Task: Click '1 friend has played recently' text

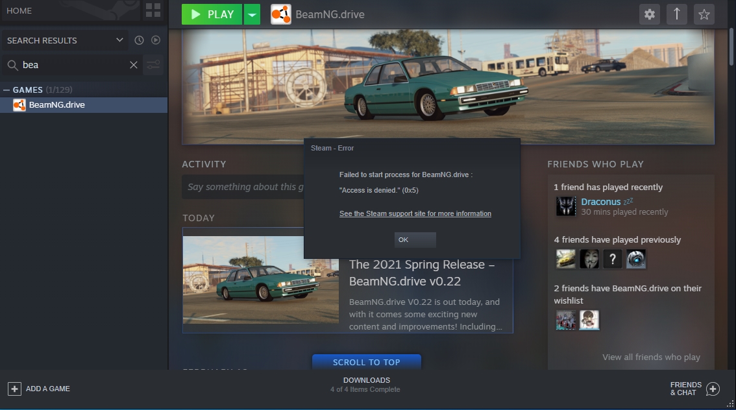Action: pos(608,187)
